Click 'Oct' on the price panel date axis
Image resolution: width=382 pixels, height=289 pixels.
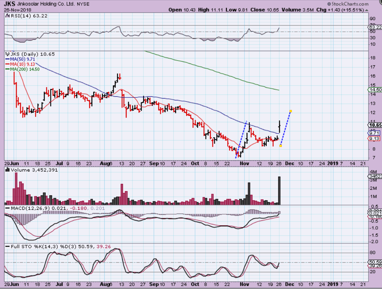click(x=195, y=163)
